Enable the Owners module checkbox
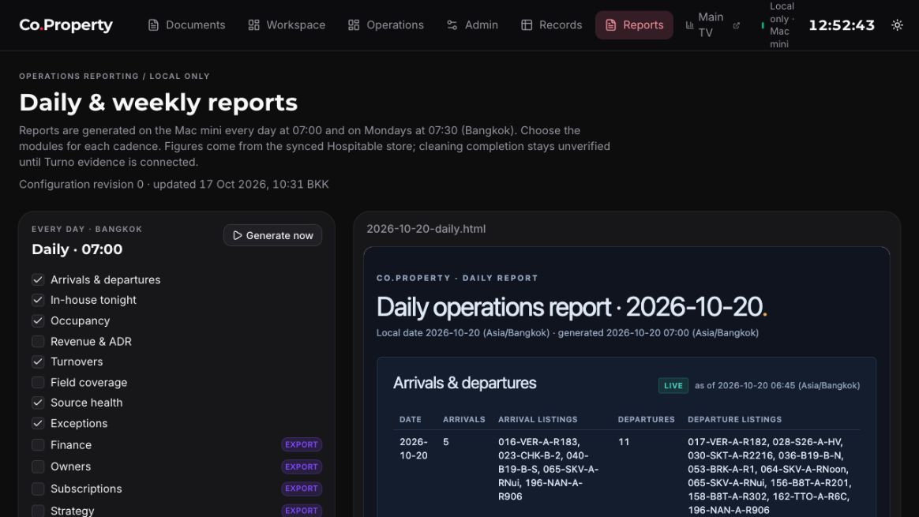Screen dimensions: 919x517 pos(38,466)
